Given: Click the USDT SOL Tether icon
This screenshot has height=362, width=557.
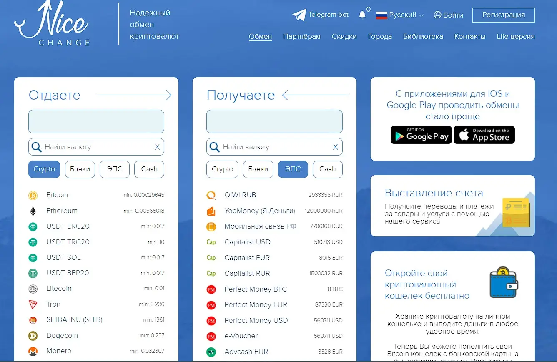Looking at the screenshot, I should pos(33,258).
